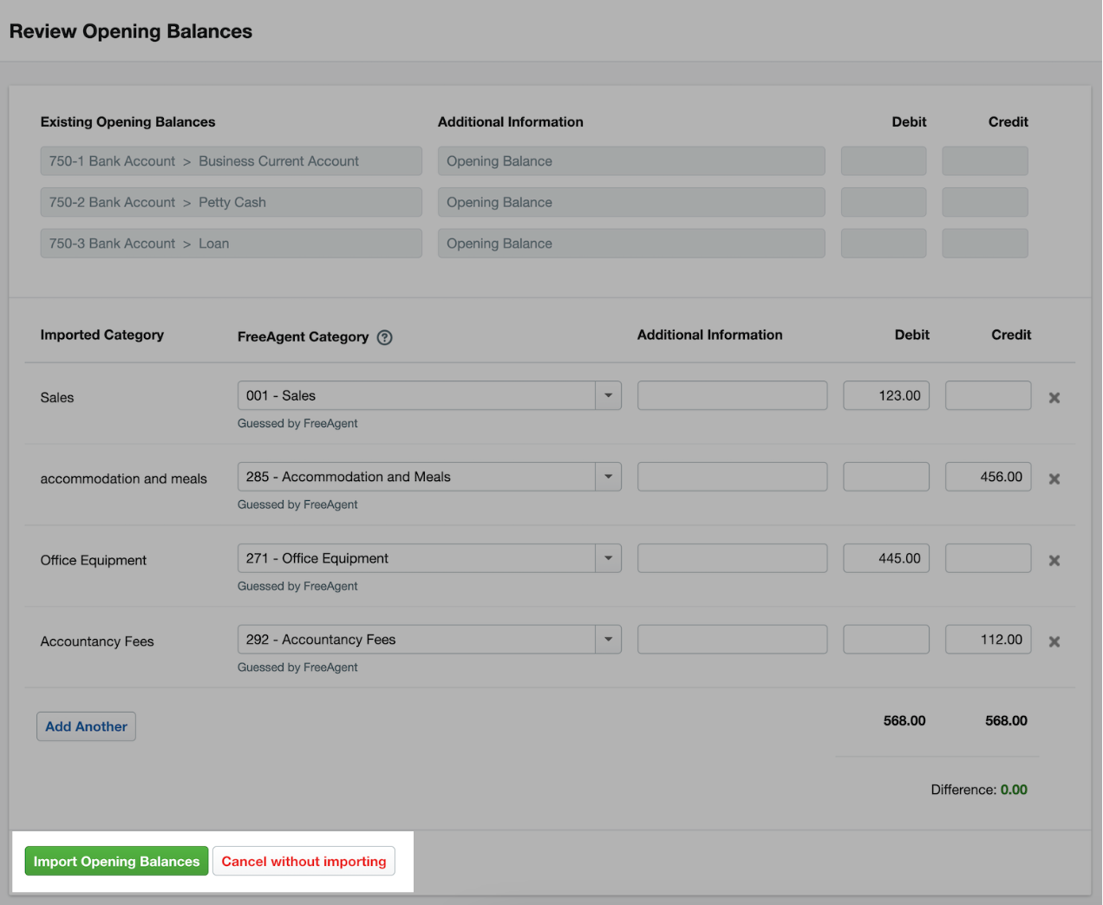Remove the Office Equipment row
The height and width of the screenshot is (905, 1103).
pyautogui.click(x=1054, y=560)
